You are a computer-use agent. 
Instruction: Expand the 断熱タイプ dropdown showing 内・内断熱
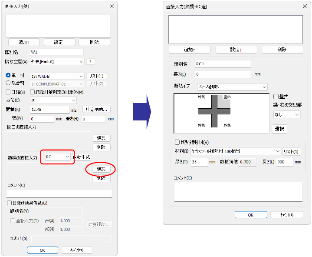(x=232, y=87)
